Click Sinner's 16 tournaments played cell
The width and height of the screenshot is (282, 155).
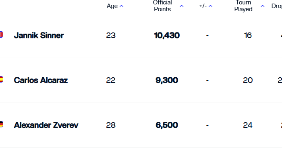pos(248,35)
